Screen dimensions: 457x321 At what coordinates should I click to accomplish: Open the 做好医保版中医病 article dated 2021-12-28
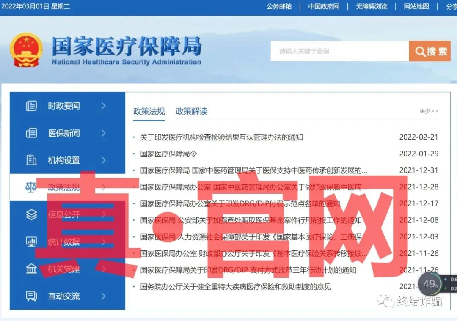(253, 187)
